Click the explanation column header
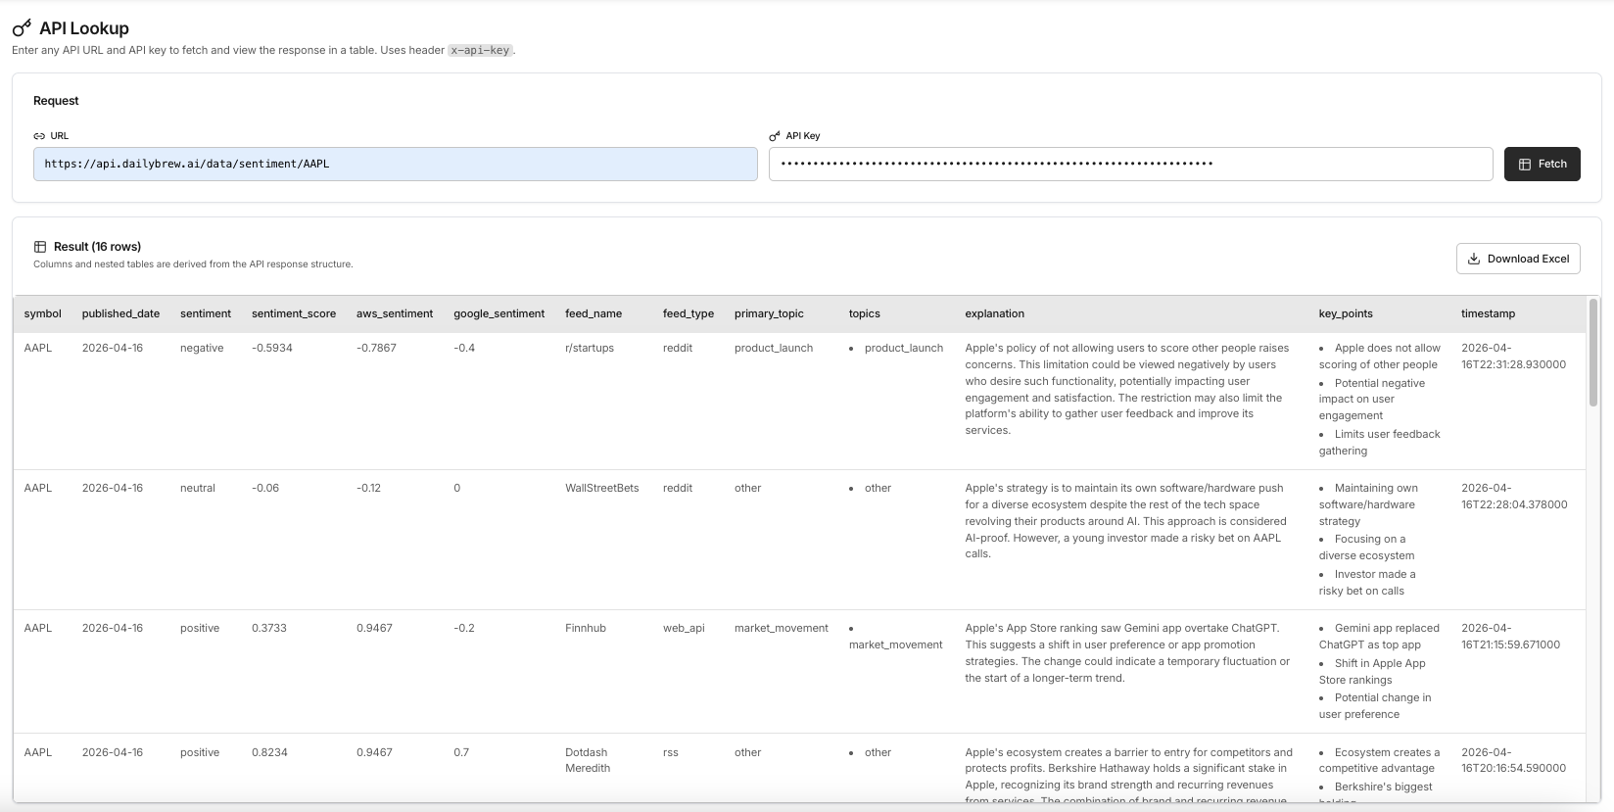 tap(995, 313)
